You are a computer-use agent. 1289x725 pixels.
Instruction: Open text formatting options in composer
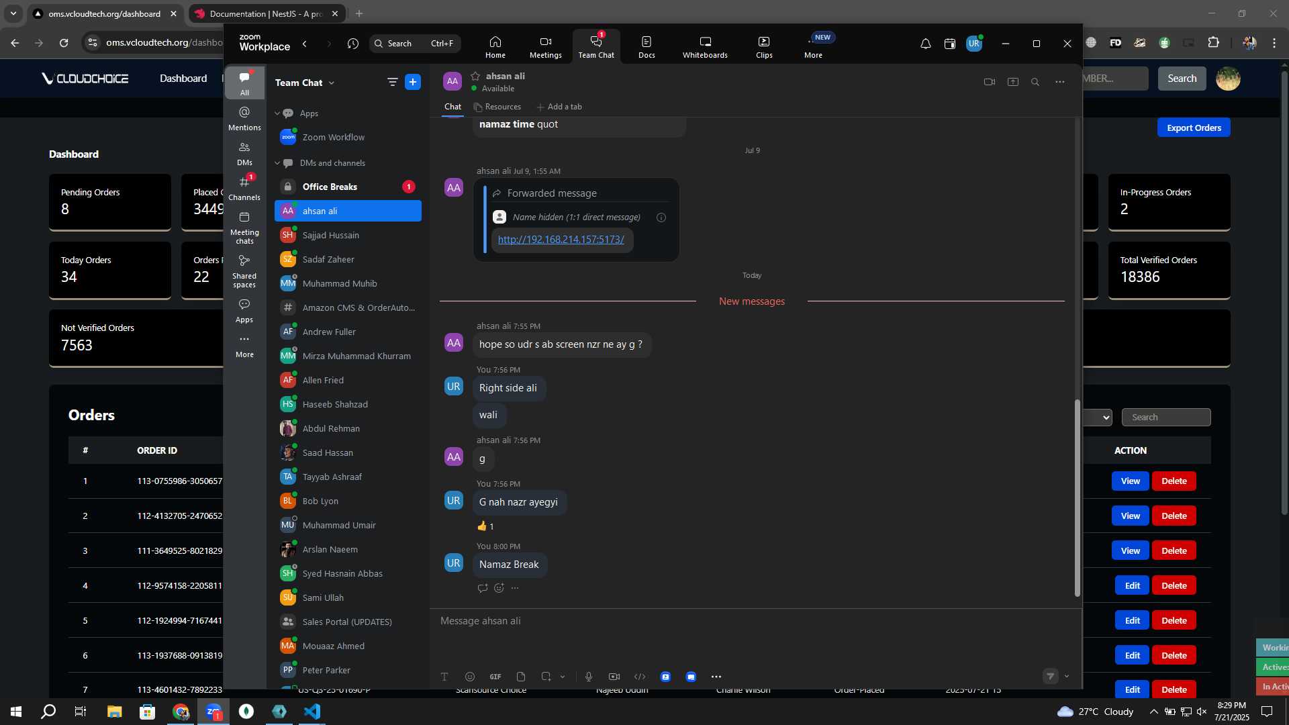click(444, 677)
